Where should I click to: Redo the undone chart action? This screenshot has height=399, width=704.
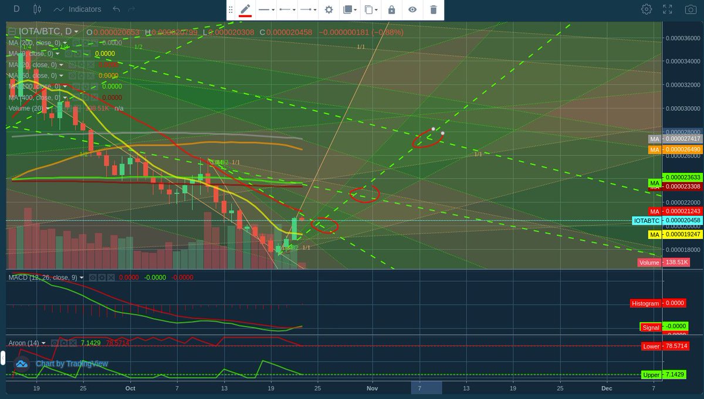point(131,9)
